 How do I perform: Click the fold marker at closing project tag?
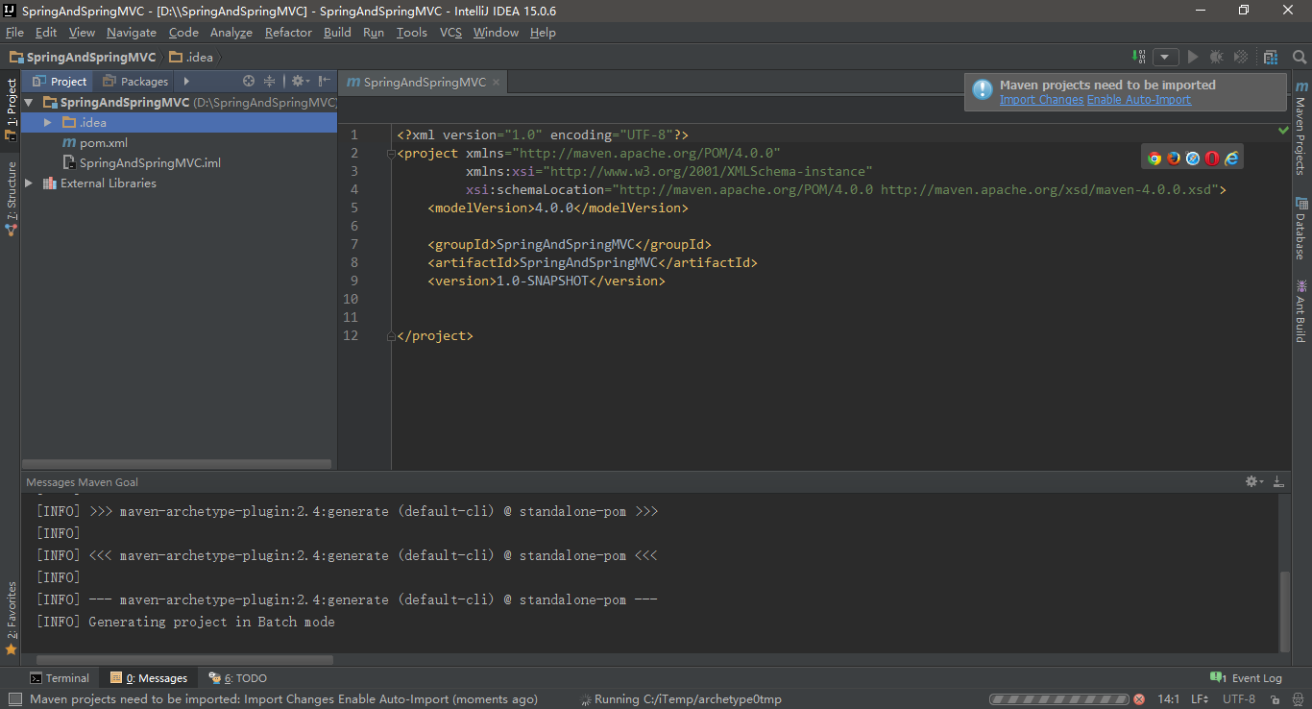[x=391, y=336]
